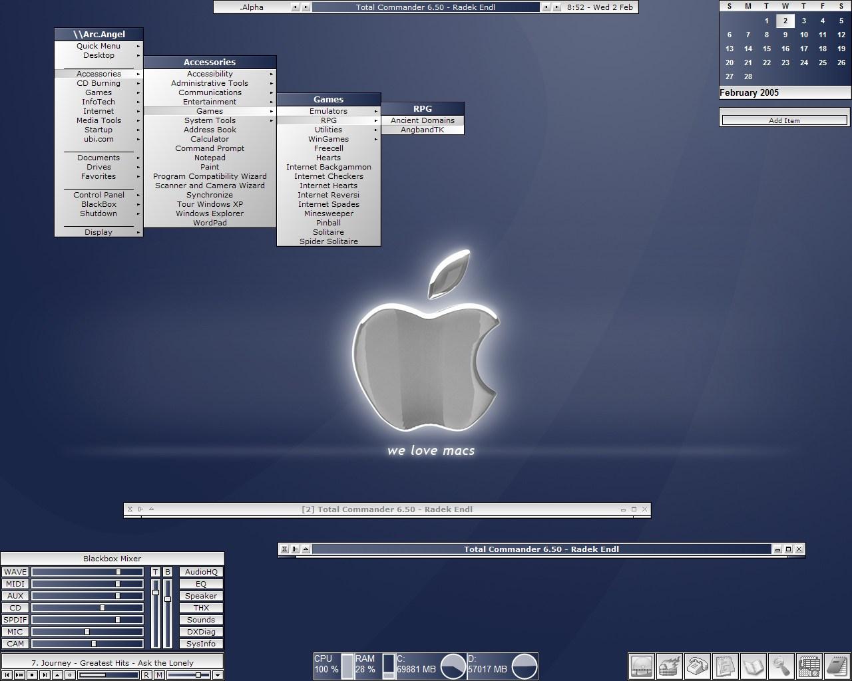852x681 pixels.
Task: Toggle the MIDI channel button
Action: click(15, 584)
